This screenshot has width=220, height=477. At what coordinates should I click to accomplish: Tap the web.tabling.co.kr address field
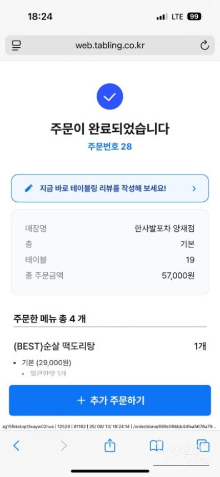(109, 46)
